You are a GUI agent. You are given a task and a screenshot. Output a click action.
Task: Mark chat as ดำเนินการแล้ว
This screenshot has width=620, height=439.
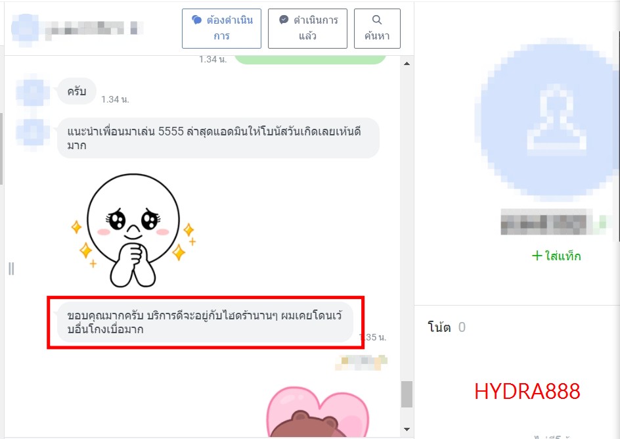coord(307,28)
